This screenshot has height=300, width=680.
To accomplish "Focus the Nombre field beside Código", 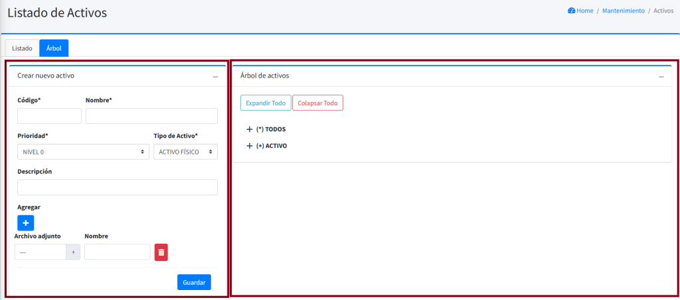I will tap(151, 116).
